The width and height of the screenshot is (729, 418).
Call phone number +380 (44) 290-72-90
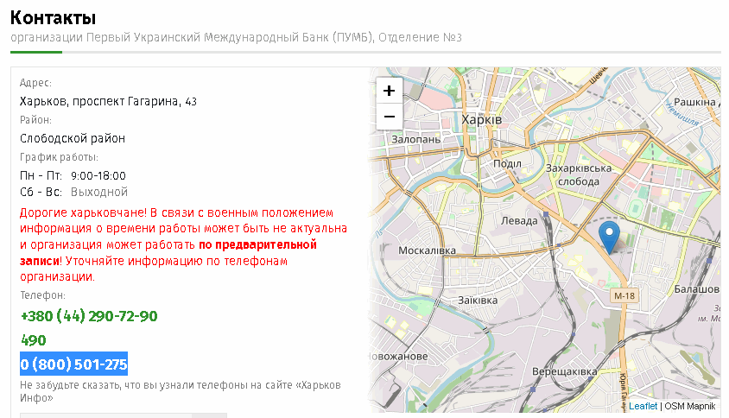pos(89,316)
